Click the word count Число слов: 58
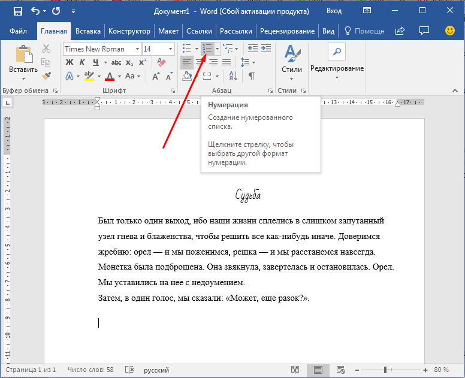 (x=90, y=370)
